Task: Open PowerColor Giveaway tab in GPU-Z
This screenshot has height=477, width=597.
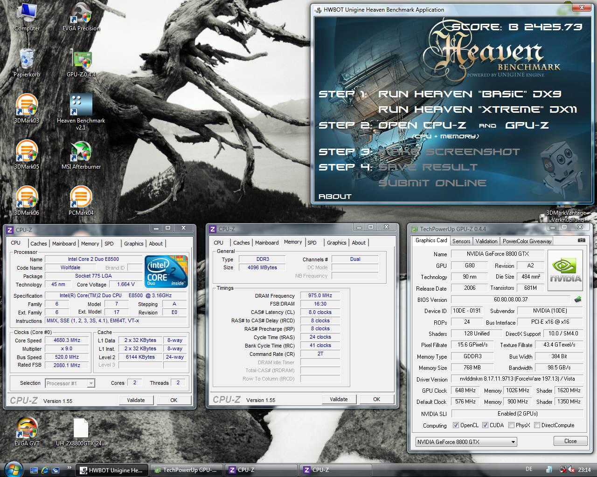Action: pyautogui.click(x=527, y=241)
